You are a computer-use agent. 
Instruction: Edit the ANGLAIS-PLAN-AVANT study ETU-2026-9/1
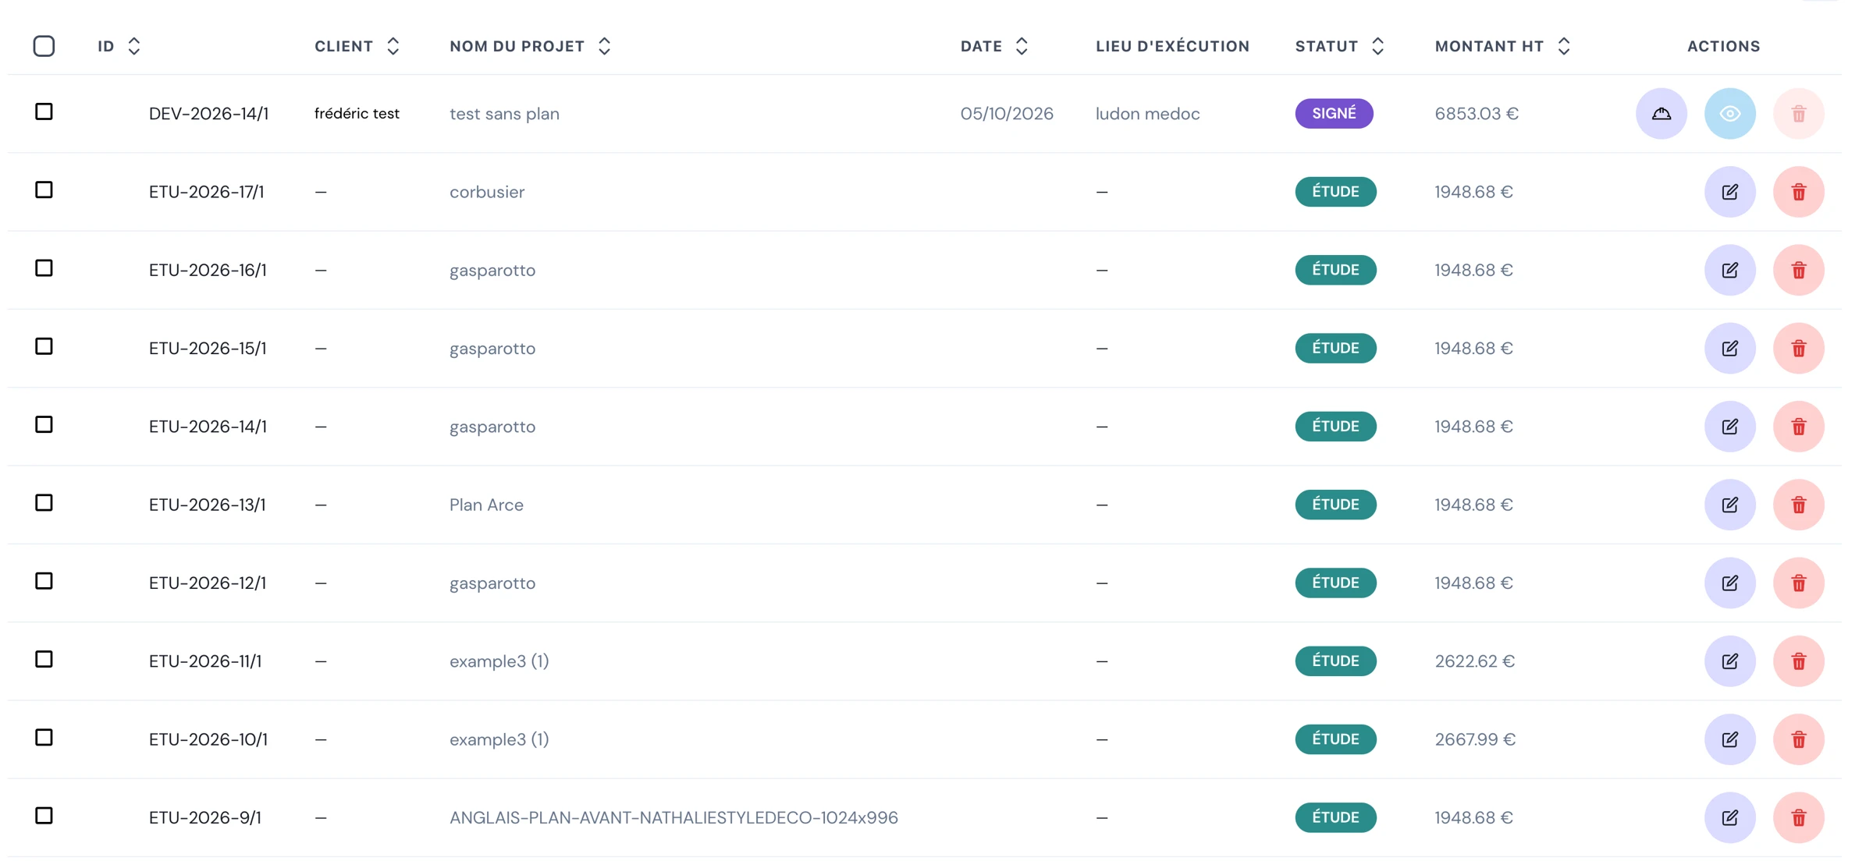pos(1729,817)
